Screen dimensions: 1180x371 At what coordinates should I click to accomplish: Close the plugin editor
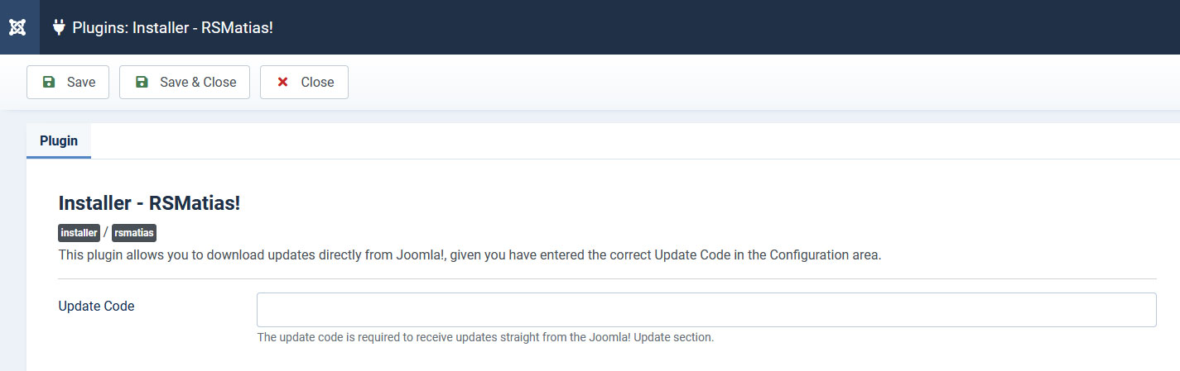[304, 82]
